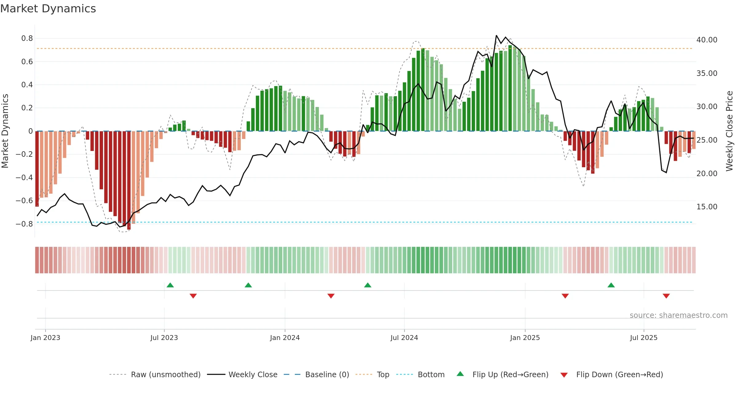The width and height of the screenshot is (738, 415).
Task: Click the green flip-up triangle before Jul 2025
Action: (611, 285)
